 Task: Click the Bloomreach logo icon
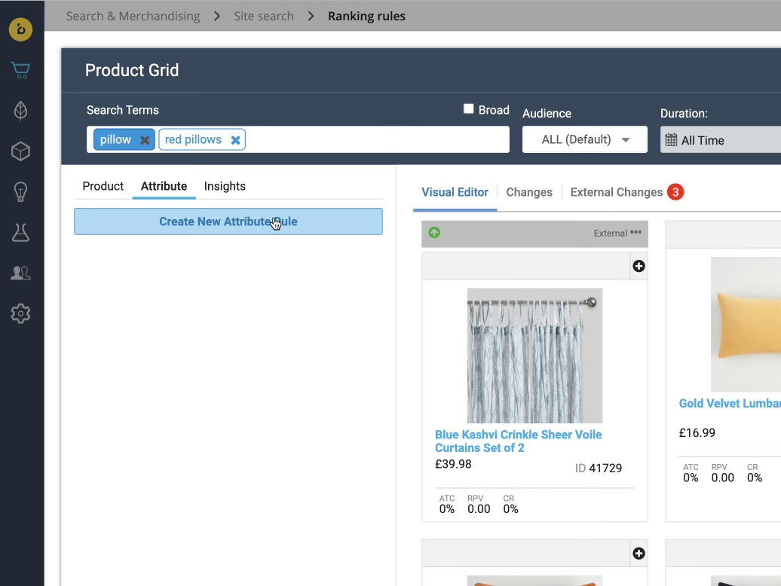click(20, 29)
